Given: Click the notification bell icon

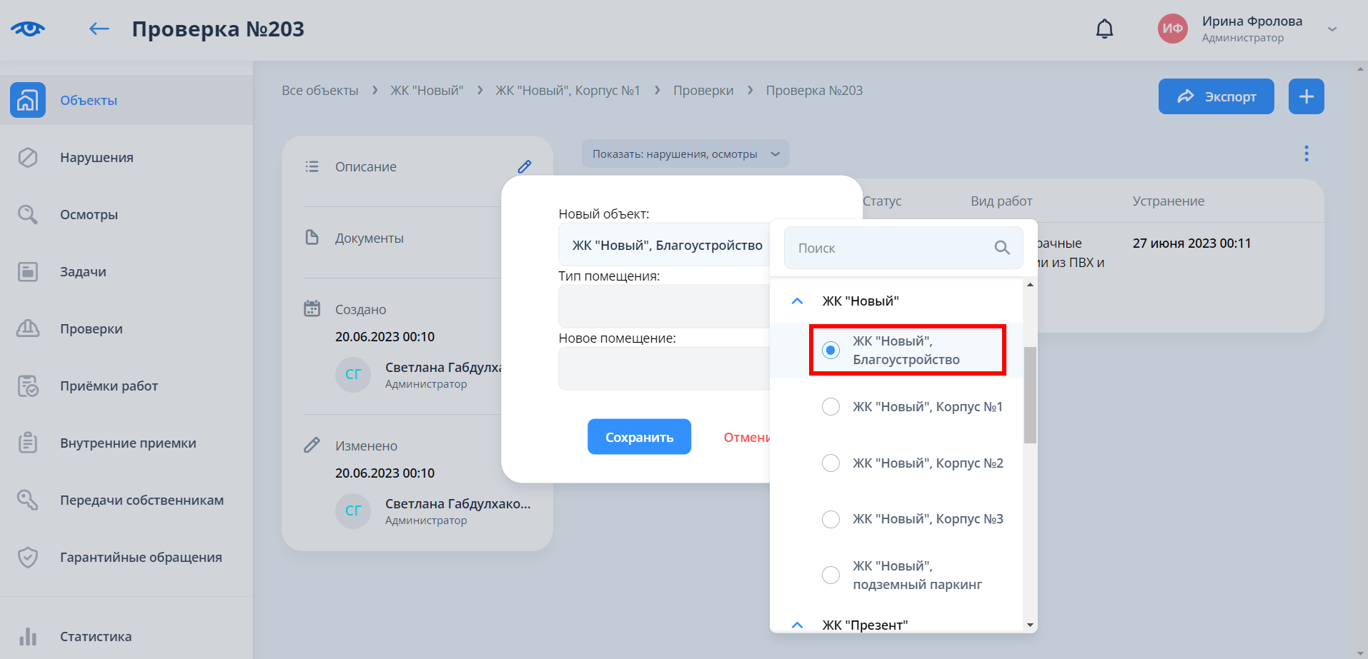Looking at the screenshot, I should click(1104, 29).
